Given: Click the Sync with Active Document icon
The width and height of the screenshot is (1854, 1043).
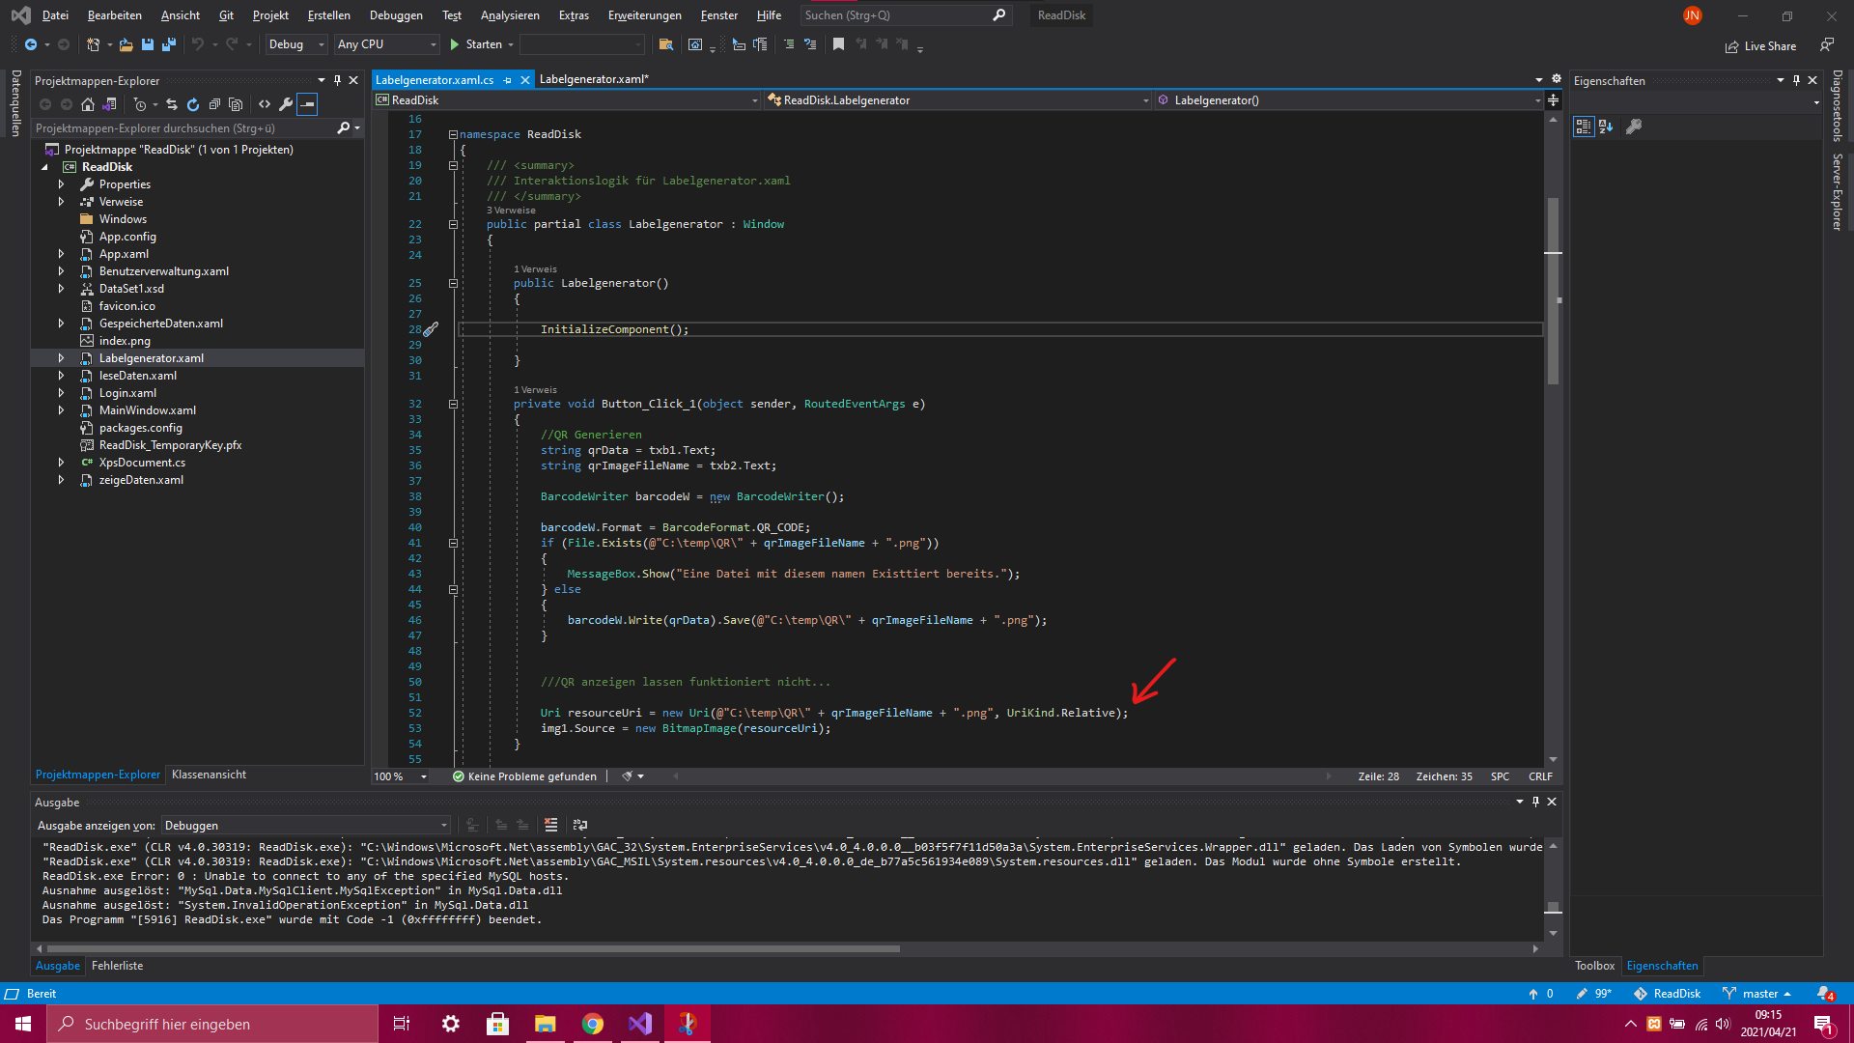Looking at the screenshot, I should tap(171, 104).
